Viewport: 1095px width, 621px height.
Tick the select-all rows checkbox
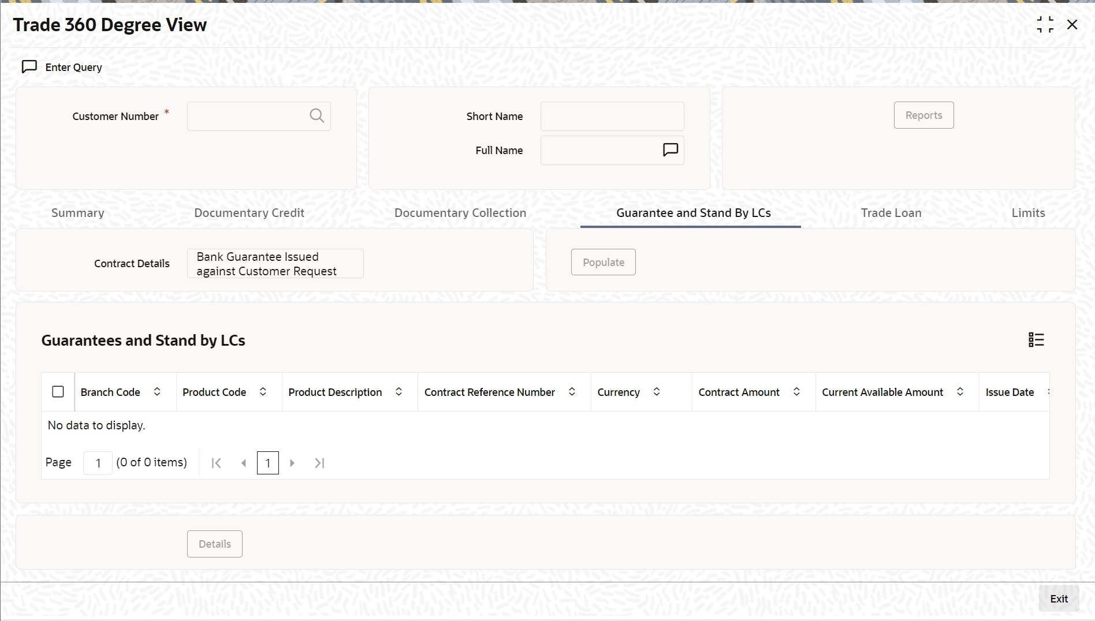coord(58,392)
